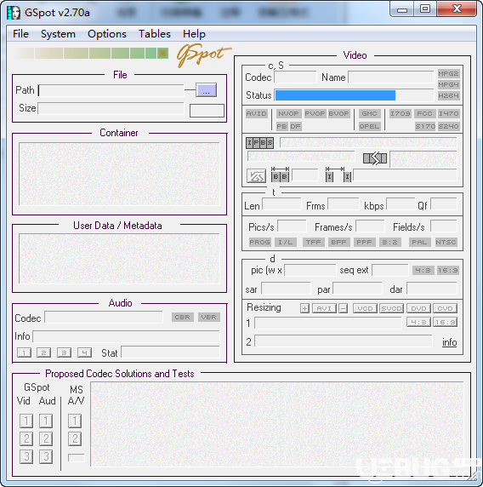Click the NVOP indicator

point(288,114)
